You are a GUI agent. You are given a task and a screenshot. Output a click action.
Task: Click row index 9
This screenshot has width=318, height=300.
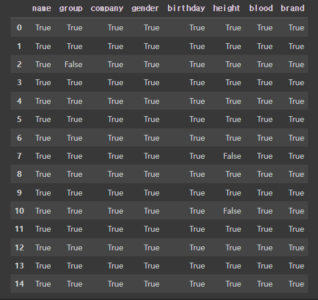click(19, 193)
